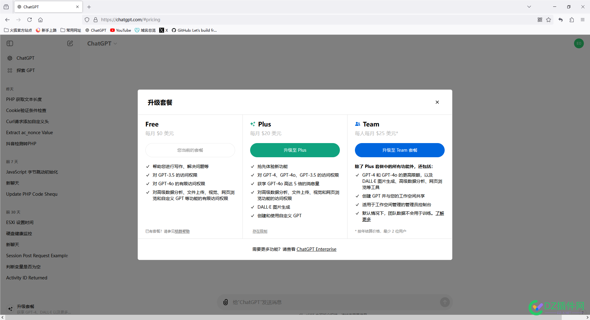Click the undo arrow toolbar icon
590x320 pixels.
561,20
